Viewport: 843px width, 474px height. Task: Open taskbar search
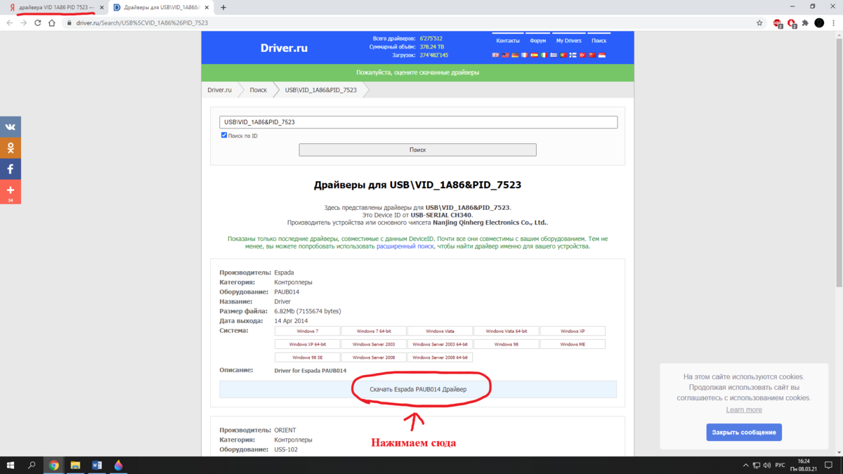[x=32, y=465]
